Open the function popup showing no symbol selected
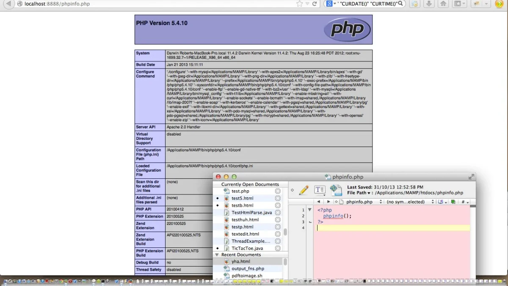Screen dimensions: 508x286 point(410,202)
